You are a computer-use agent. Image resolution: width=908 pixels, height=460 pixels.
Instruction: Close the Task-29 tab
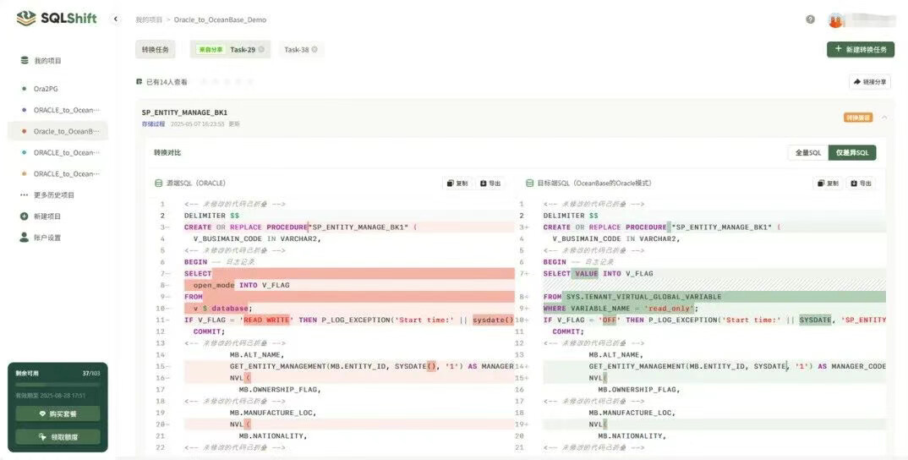tap(261, 49)
